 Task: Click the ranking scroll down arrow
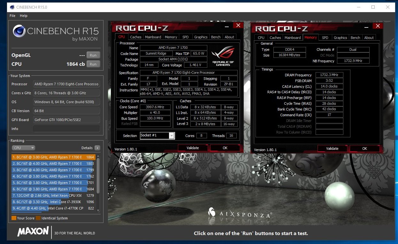click(98, 210)
